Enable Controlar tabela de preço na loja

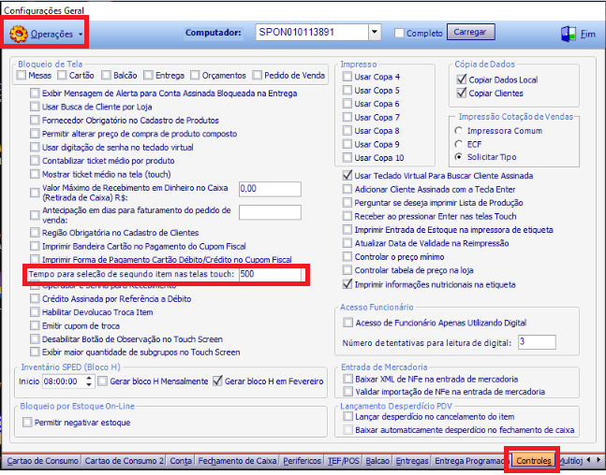tap(347, 270)
